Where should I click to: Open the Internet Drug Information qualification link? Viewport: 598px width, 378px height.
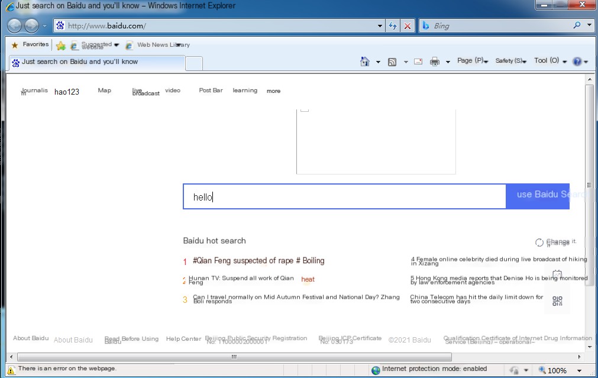(518, 340)
